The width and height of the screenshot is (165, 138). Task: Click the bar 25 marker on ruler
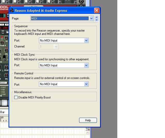point(2,117)
